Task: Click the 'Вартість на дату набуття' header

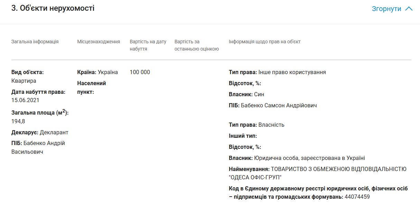Action: click(148, 45)
